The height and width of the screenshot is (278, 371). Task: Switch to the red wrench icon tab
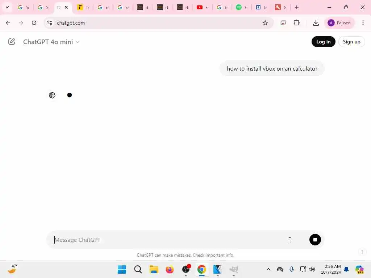click(x=281, y=7)
